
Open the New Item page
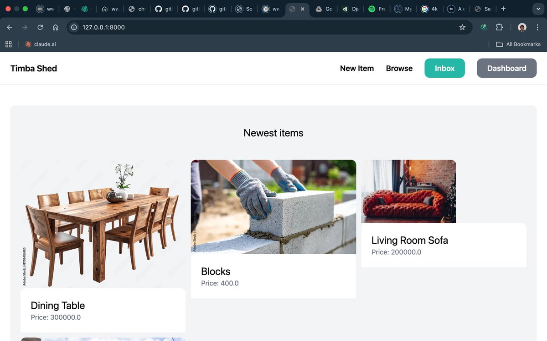coord(357,68)
